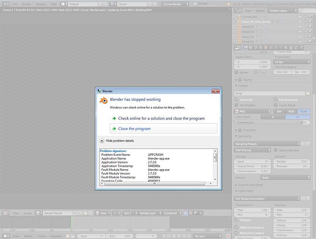Open the 'Cycles Render' engine dropdown
316x239 pixels.
pos(175,4)
